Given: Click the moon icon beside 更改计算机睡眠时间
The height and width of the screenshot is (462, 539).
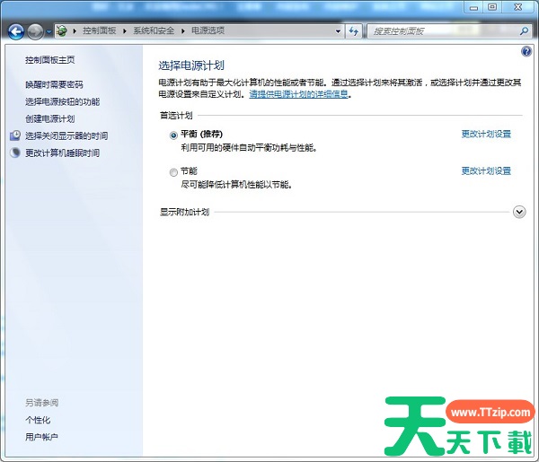Looking at the screenshot, I should 14,153.
